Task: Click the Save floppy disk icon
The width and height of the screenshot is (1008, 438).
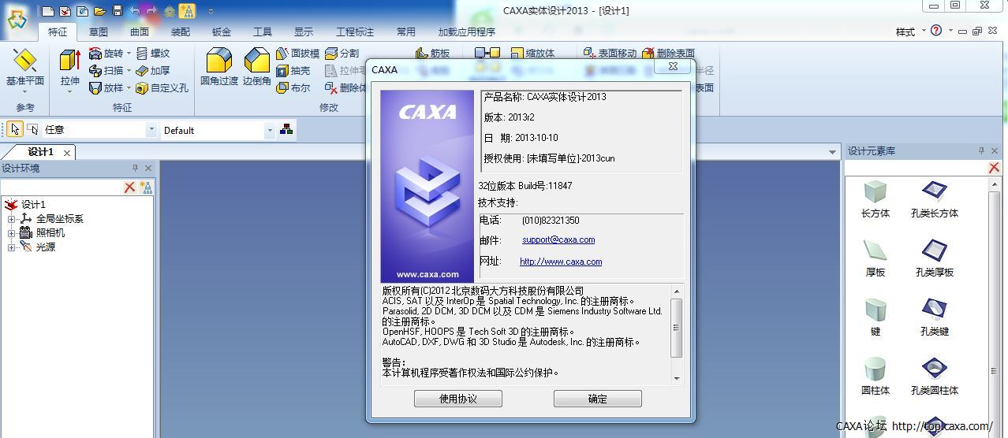Action: (x=118, y=11)
